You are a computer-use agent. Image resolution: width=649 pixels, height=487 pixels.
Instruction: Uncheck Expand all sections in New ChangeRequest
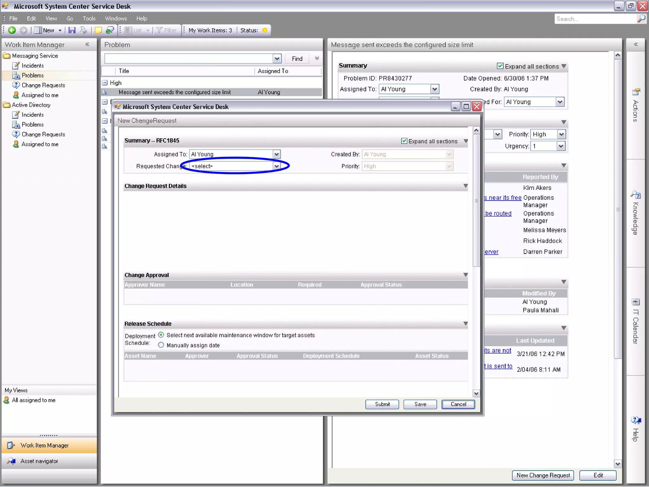click(404, 141)
